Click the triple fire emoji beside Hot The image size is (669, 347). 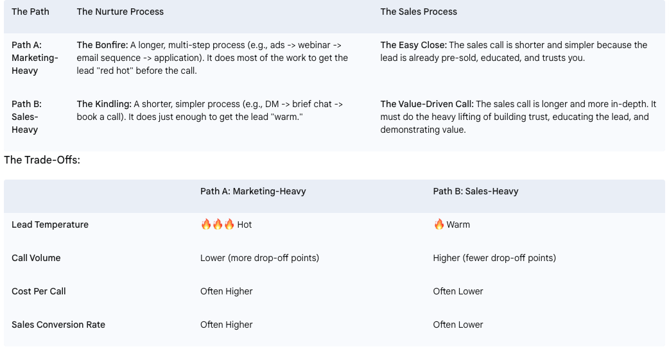(x=218, y=224)
